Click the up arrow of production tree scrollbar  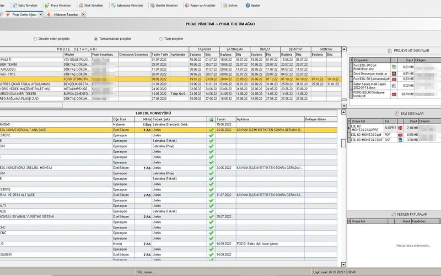click(x=343, y=113)
